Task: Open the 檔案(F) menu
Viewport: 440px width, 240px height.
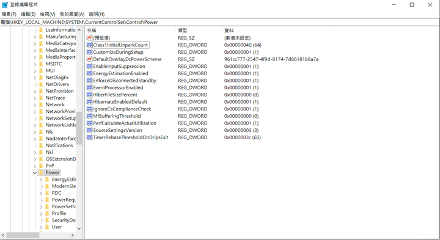Action: point(9,14)
